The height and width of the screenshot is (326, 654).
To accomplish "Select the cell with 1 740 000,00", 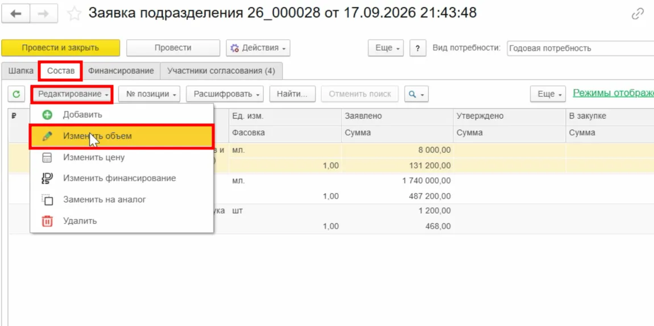I will [397, 181].
